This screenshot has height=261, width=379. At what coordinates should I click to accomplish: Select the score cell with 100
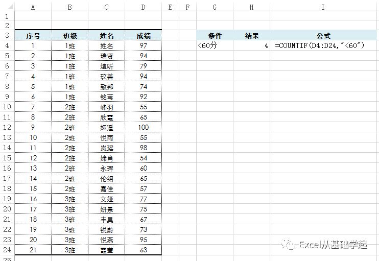[144, 127]
